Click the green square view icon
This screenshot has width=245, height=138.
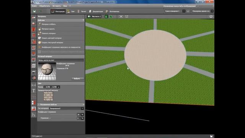click(106, 16)
